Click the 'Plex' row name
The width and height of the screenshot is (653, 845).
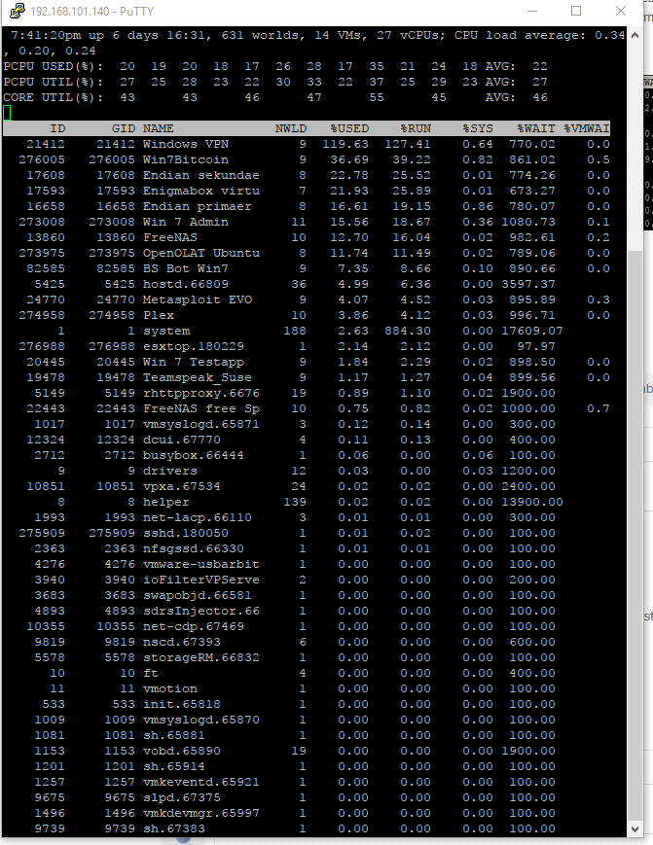159,315
